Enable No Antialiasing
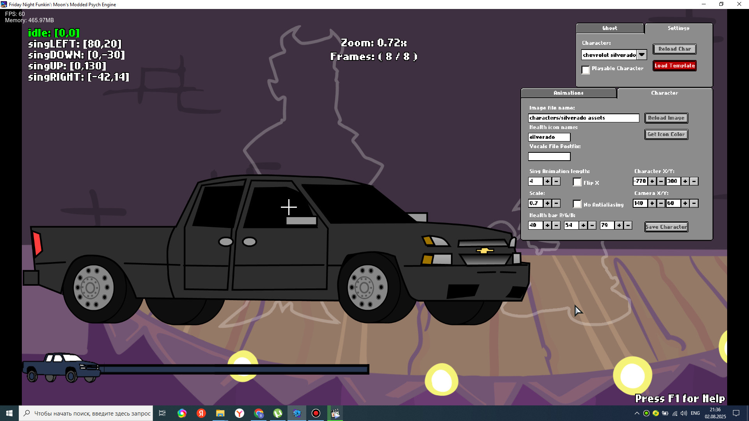The width and height of the screenshot is (749, 421). point(577,204)
